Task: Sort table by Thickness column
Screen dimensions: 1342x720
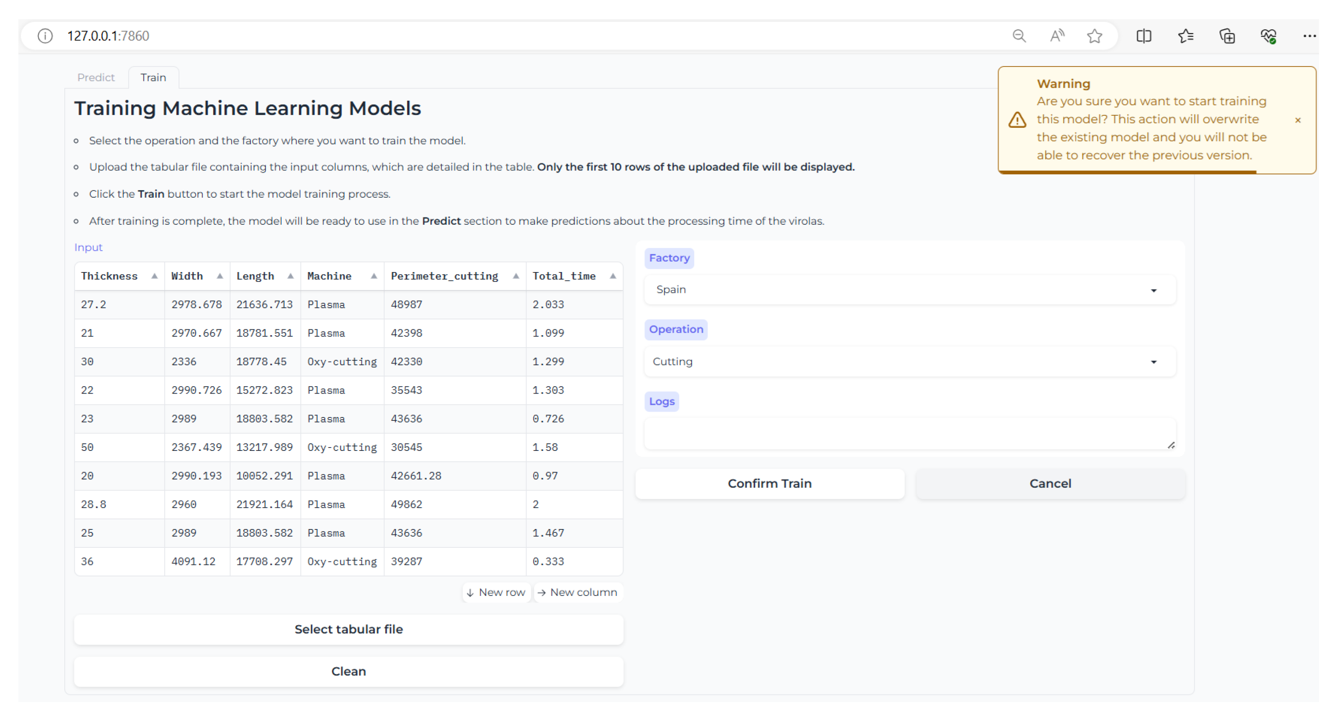Action: point(154,276)
